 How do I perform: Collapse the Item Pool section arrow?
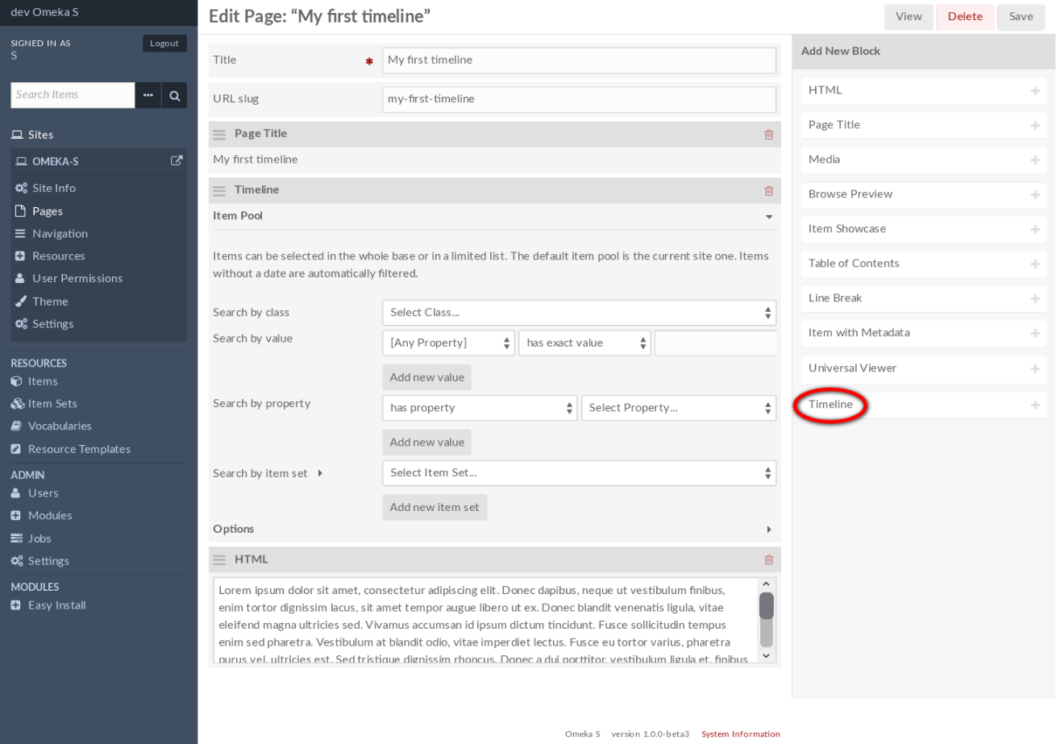(x=768, y=217)
